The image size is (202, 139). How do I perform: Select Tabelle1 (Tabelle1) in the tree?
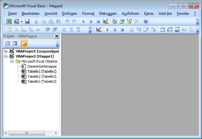point(42,71)
